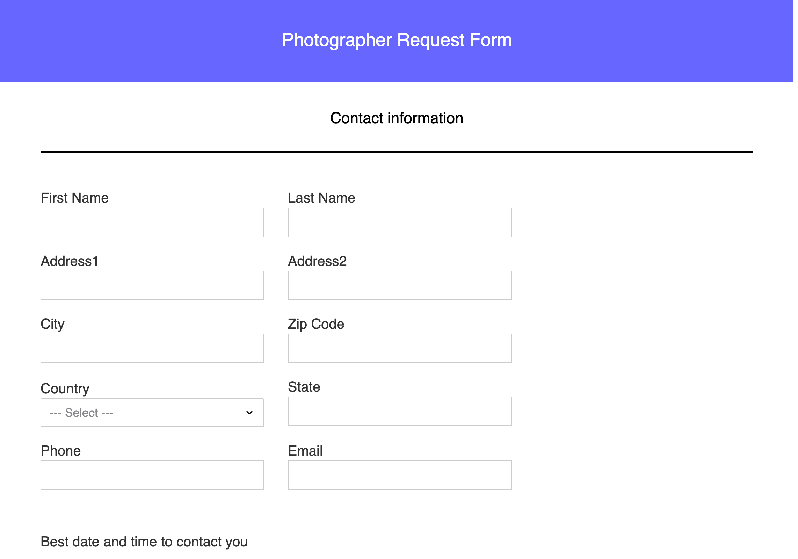Click the Country label text

click(65, 388)
